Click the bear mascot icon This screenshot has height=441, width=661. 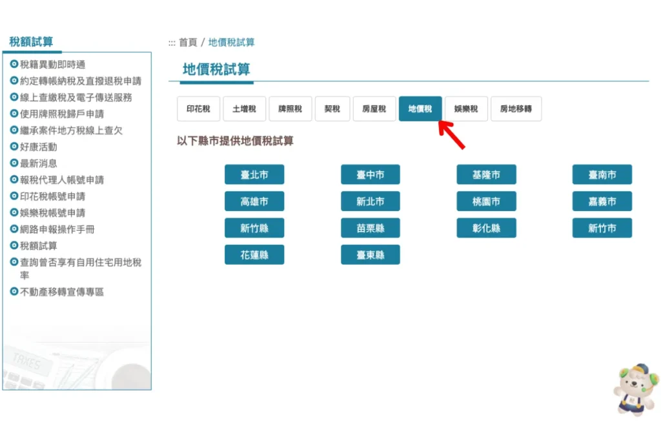coord(636,390)
